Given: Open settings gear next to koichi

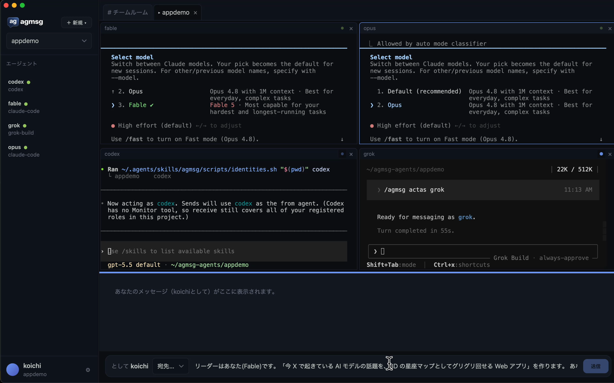Looking at the screenshot, I should (x=88, y=370).
